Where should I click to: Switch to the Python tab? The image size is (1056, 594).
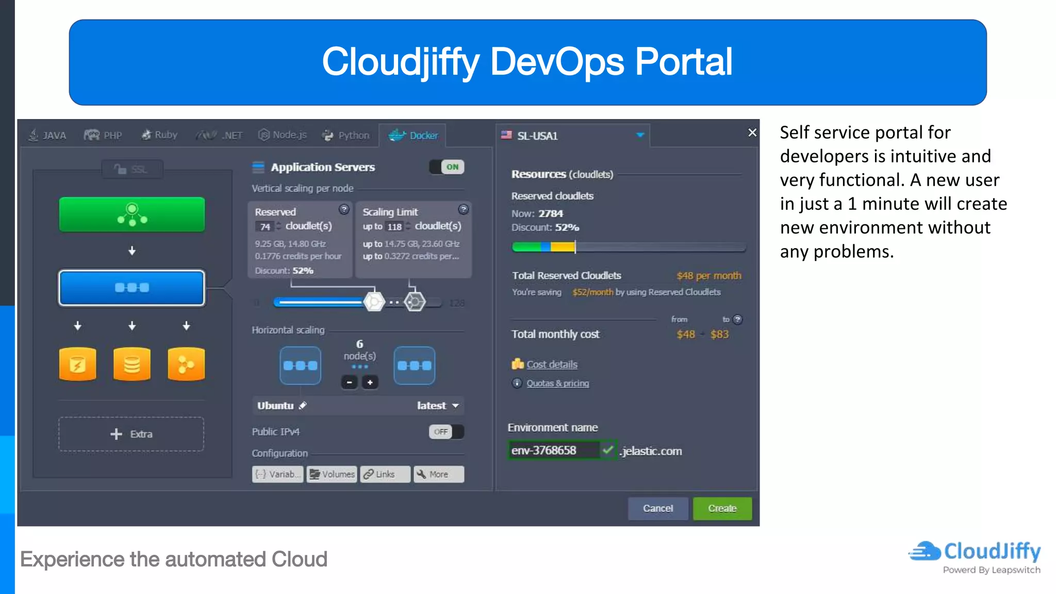pos(345,135)
